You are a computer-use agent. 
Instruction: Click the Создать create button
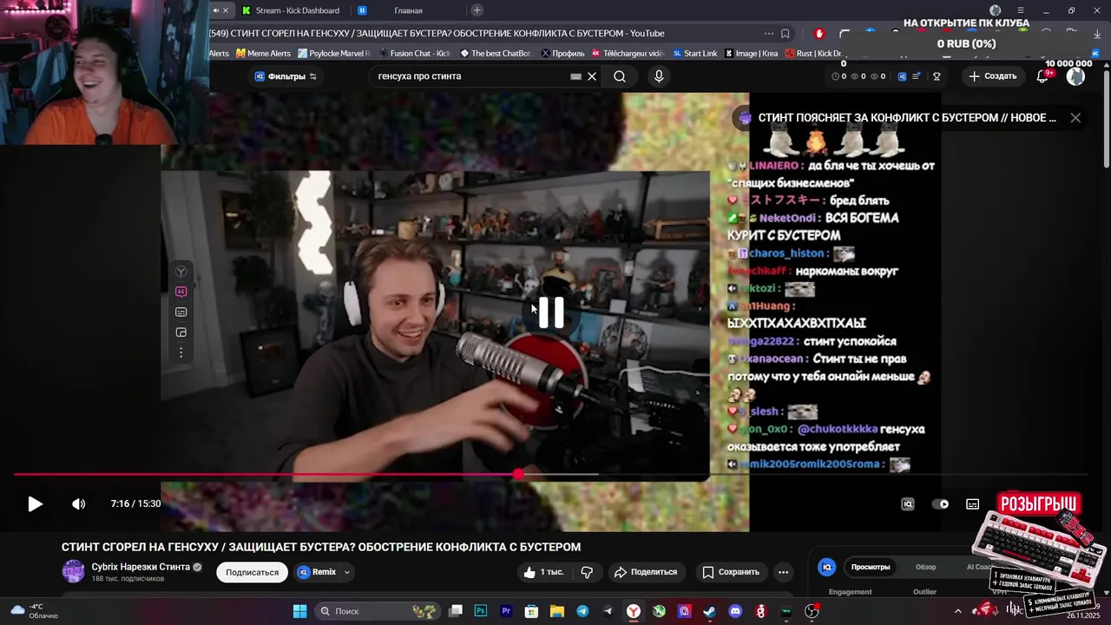[993, 76]
